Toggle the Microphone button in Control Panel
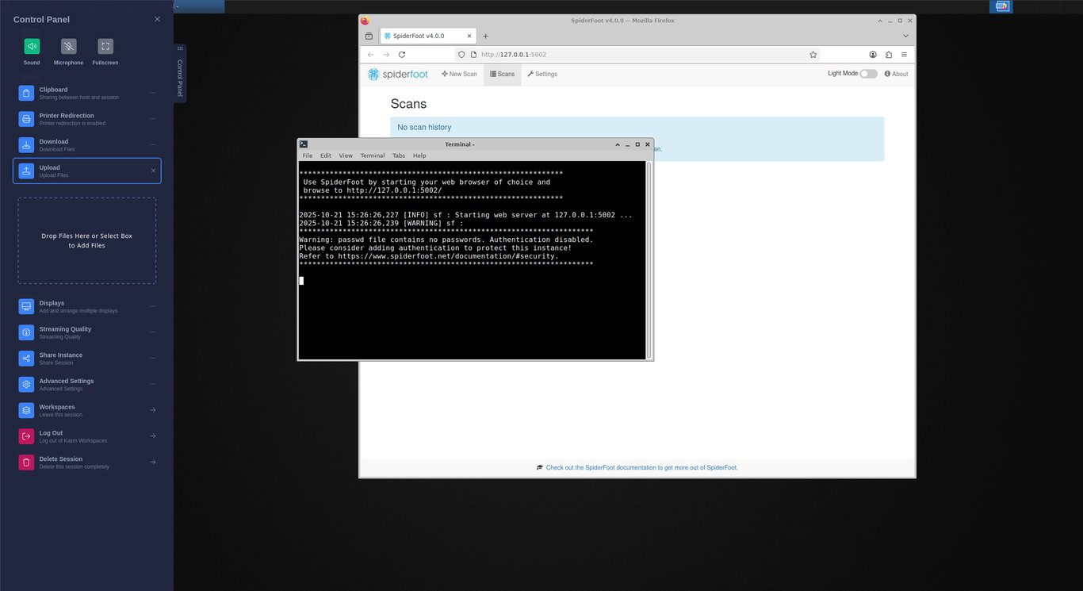The width and height of the screenshot is (1083, 591). (68, 46)
